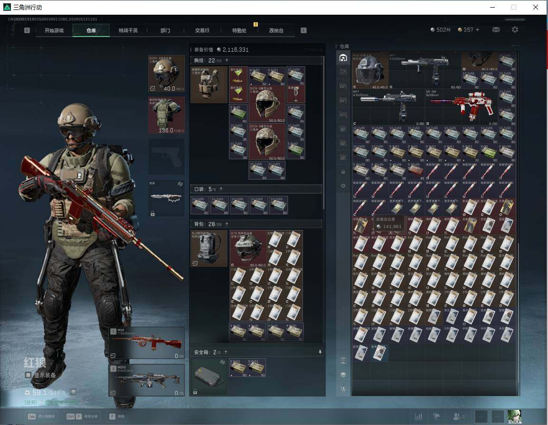Click the 502M currency balance
This screenshot has height=425, width=548.
pos(440,30)
